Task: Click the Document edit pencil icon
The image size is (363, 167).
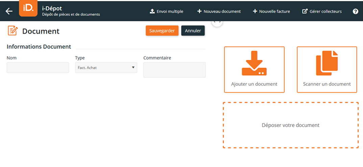Action: click(x=13, y=31)
